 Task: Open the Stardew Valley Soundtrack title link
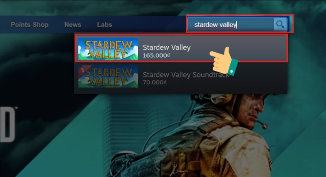186,75
